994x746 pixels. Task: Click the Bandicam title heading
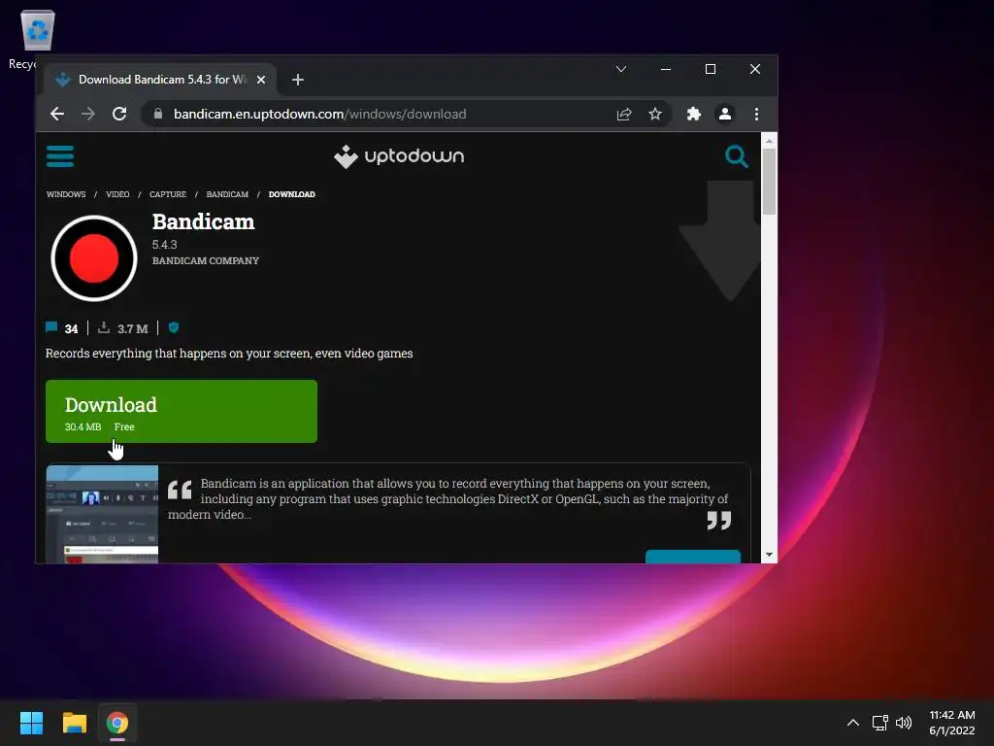point(204,222)
